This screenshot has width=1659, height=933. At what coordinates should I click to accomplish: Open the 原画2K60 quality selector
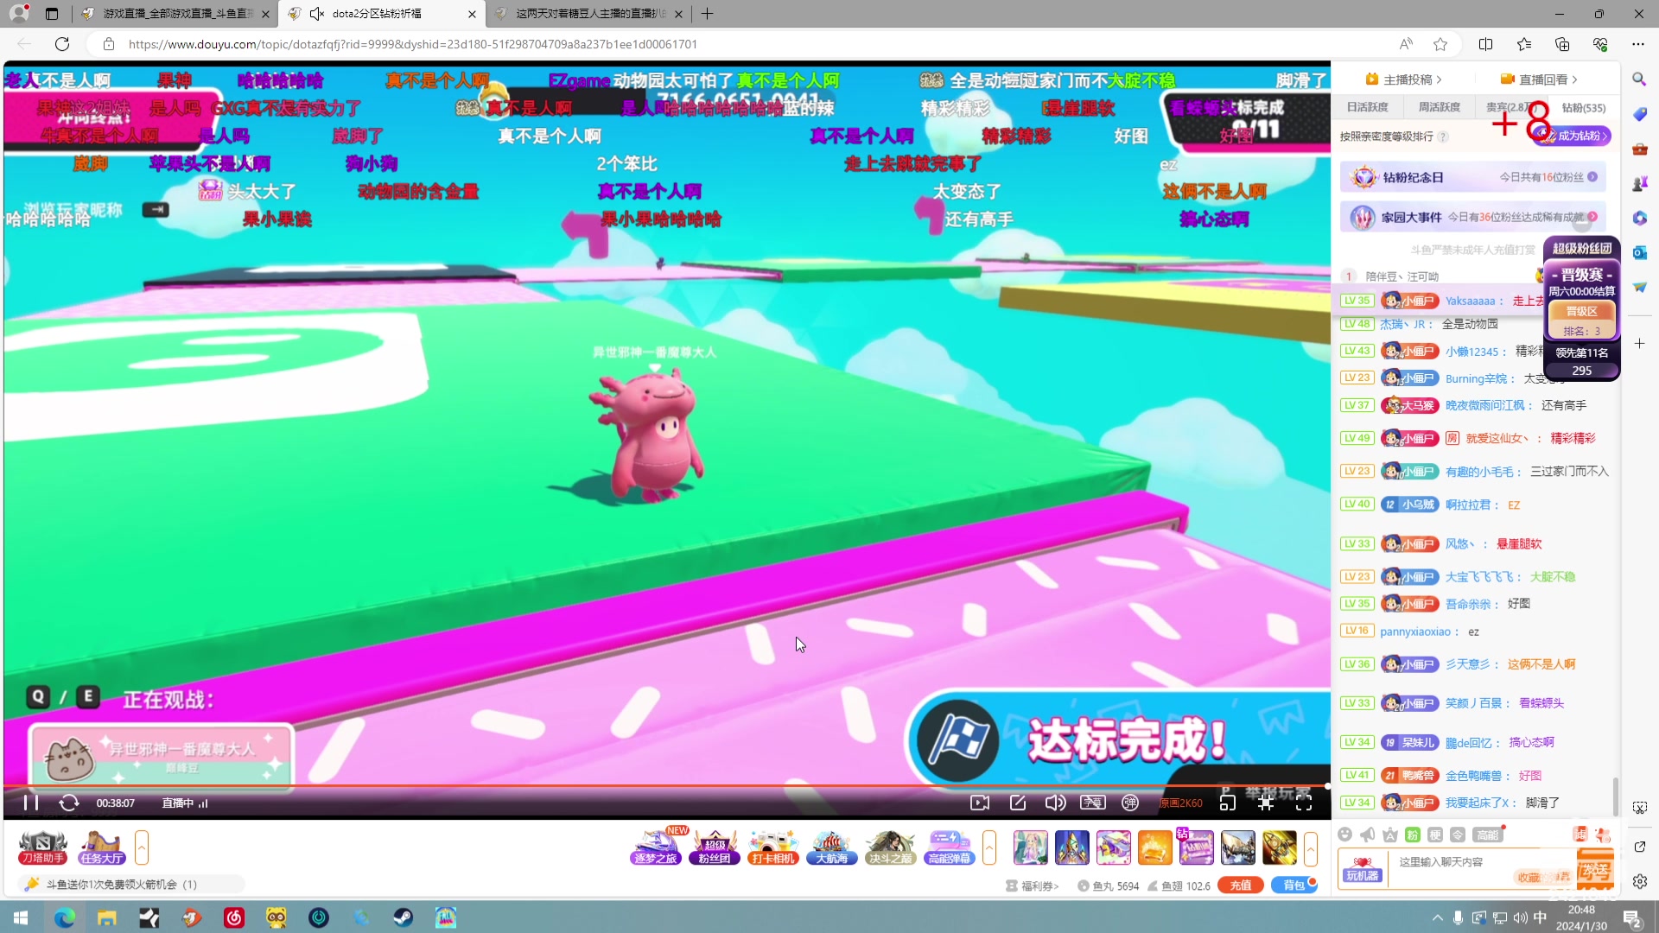click(1180, 803)
